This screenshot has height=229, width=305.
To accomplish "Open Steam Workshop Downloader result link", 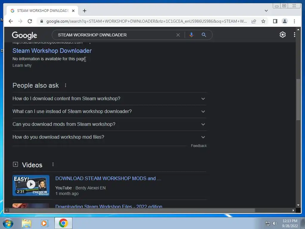I will [x=52, y=51].
